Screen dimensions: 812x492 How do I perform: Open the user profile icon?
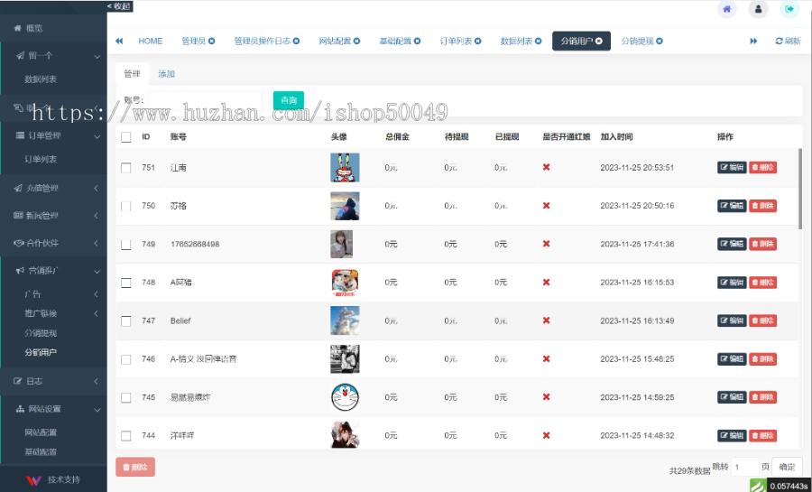[758, 9]
